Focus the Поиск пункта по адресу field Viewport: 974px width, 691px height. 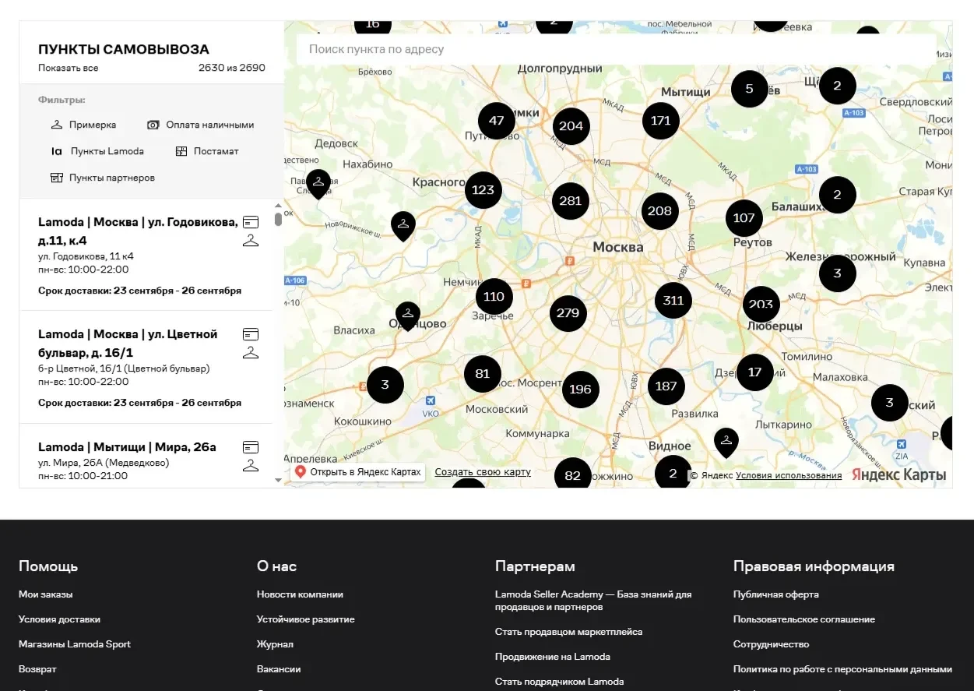616,49
